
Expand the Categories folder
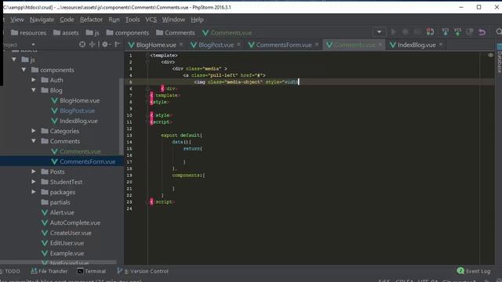[x=34, y=131]
